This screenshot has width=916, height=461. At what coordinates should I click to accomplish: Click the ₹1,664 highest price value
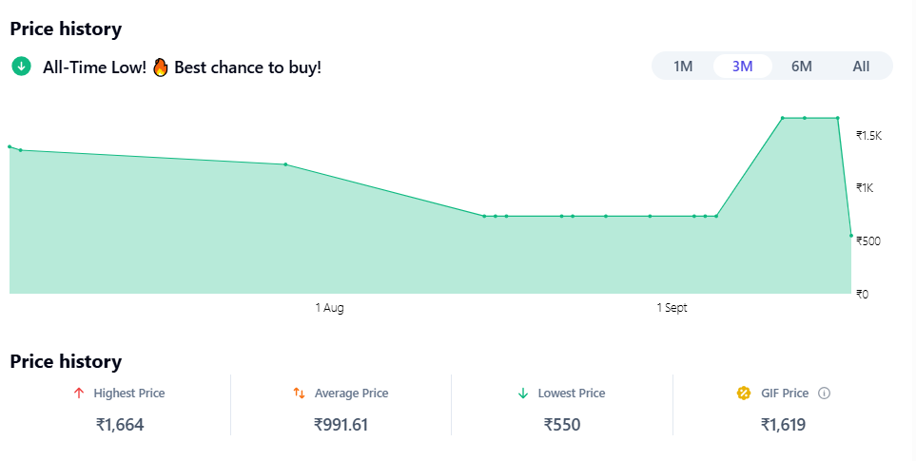tap(120, 425)
